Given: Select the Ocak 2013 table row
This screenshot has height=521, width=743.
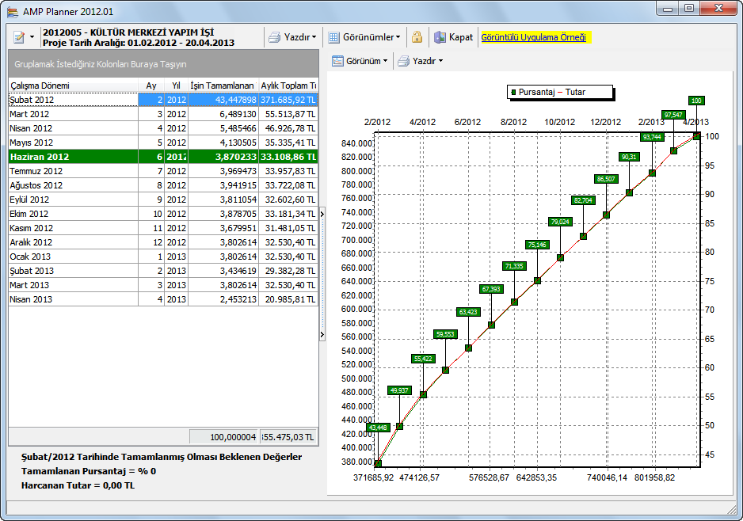Looking at the screenshot, I should click(x=73, y=257).
